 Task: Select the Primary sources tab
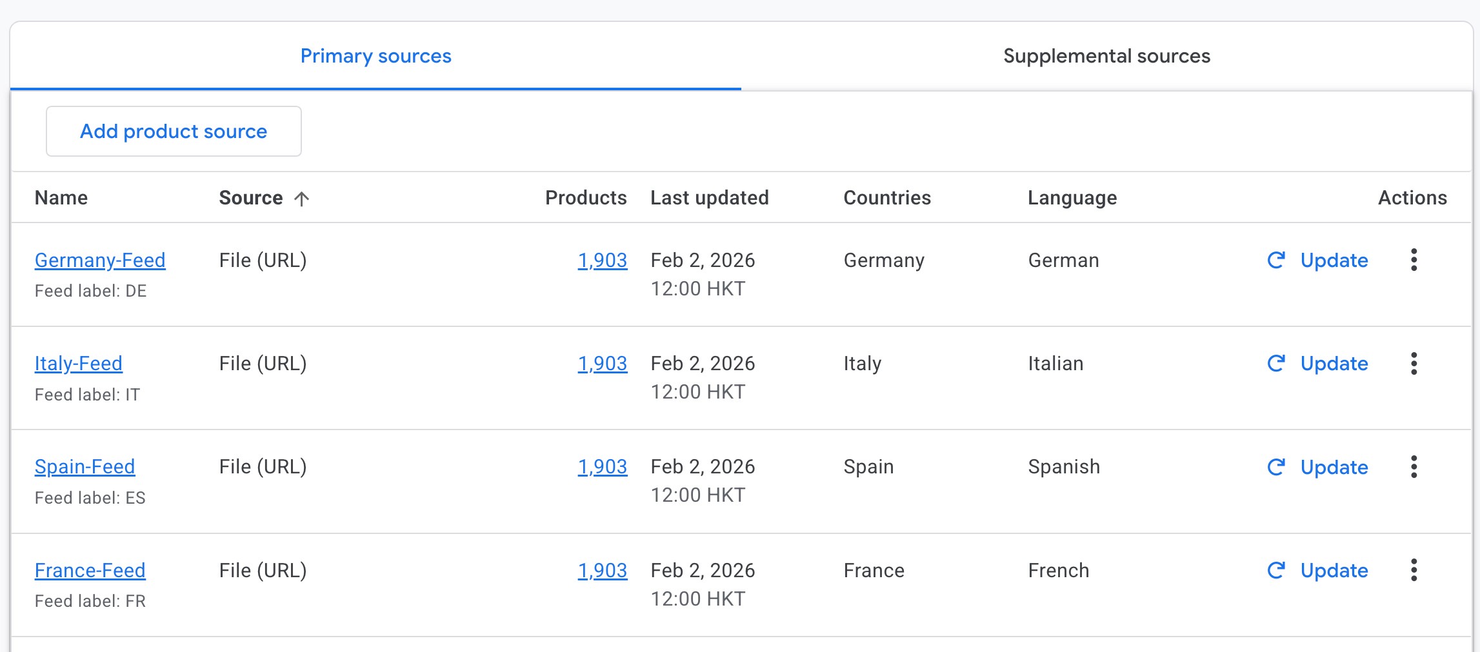(x=375, y=56)
